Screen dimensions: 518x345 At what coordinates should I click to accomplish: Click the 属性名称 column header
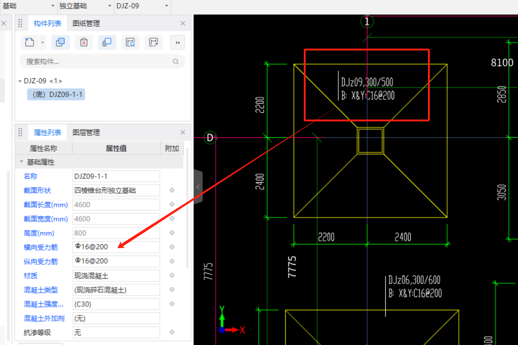(x=44, y=149)
